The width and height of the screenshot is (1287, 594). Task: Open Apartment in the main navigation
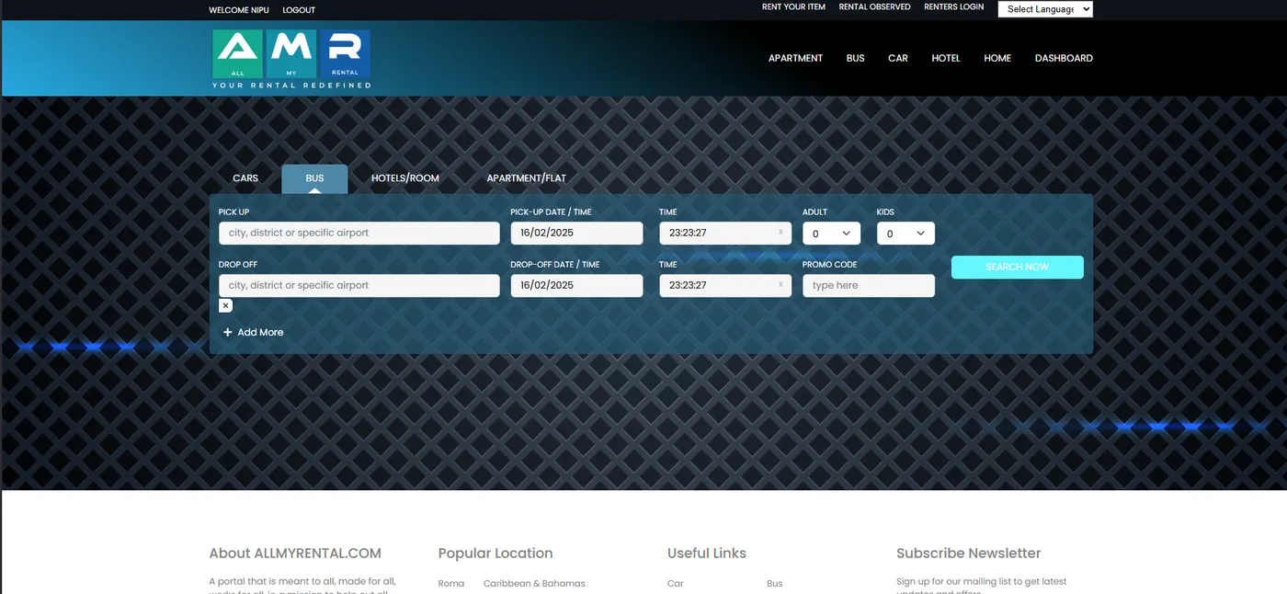coord(795,58)
